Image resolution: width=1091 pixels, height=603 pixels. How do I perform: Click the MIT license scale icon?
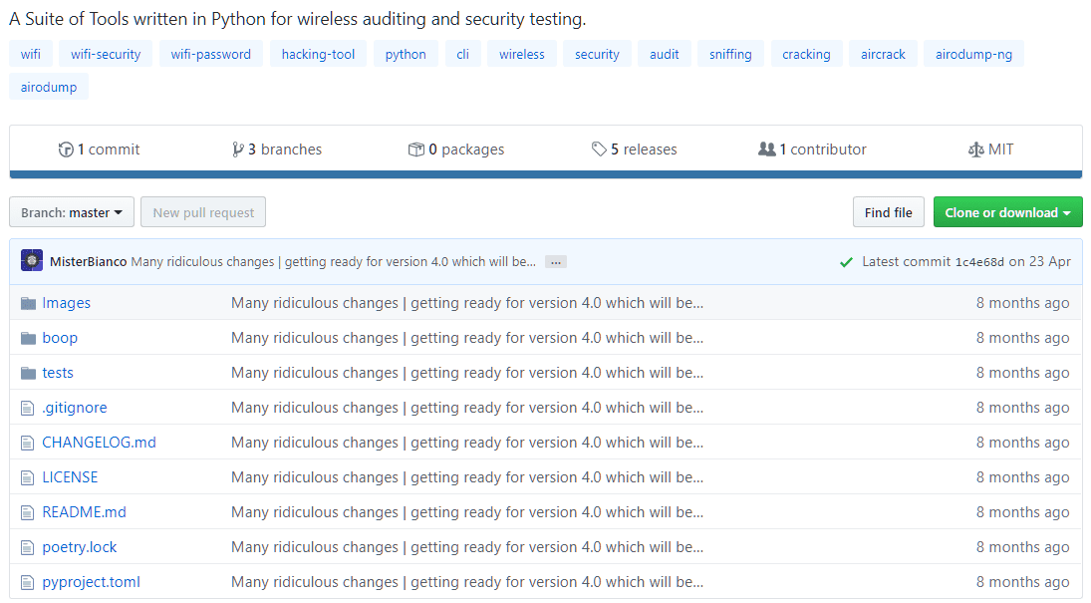point(975,150)
